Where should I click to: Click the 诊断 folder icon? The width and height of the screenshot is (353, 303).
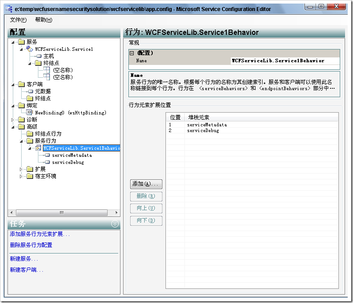click(x=21, y=120)
